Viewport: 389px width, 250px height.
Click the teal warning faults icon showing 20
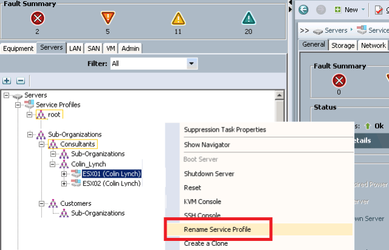point(249,18)
